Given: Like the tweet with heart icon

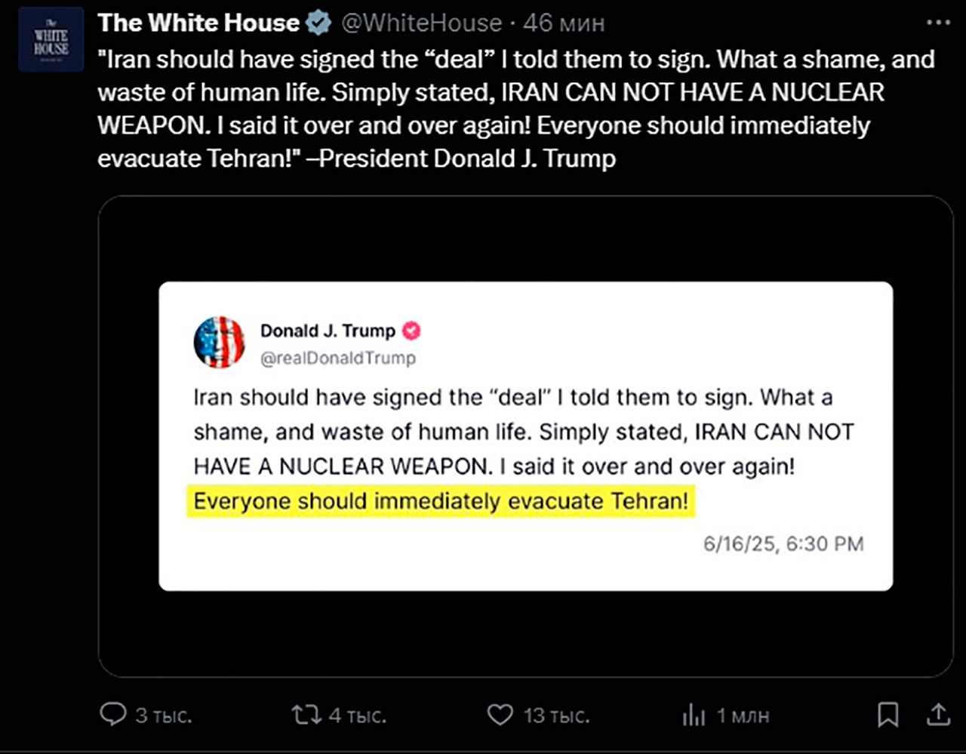Looking at the screenshot, I should pyautogui.click(x=500, y=714).
